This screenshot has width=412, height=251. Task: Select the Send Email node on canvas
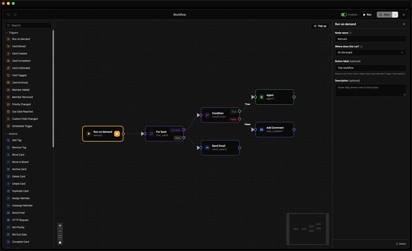point(220,148)
